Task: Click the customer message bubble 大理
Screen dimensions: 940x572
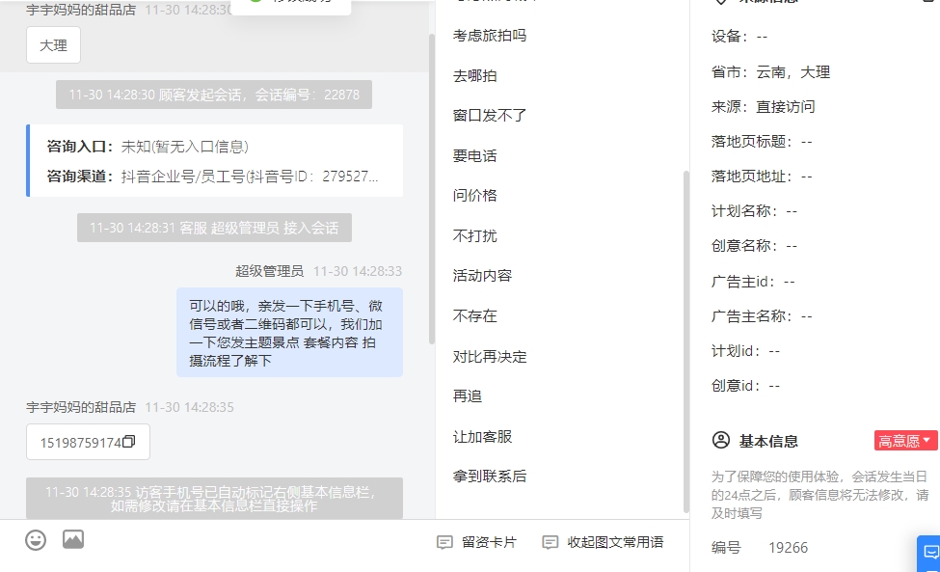Action: pyautogui.click(x=53, y=45)
